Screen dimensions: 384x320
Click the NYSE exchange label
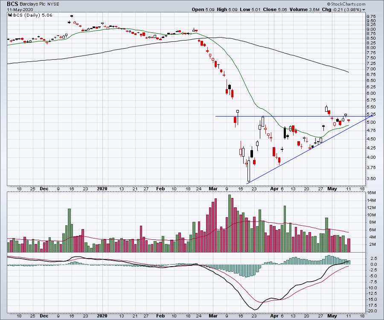coord(53,4)
